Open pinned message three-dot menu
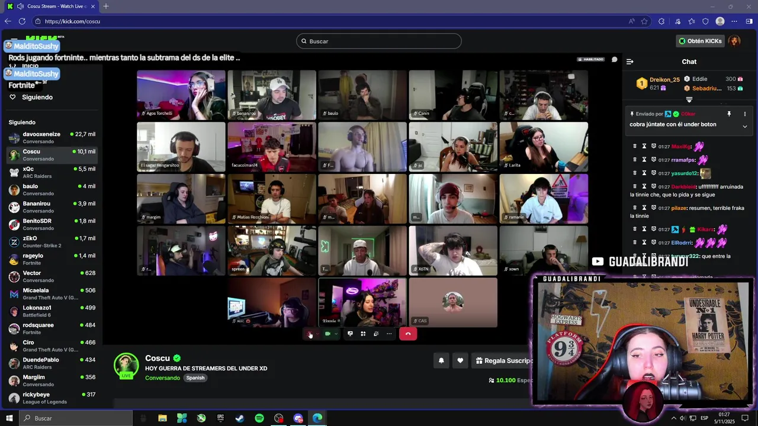Image resolution: width=758 pixels, height=426 pixels. pos(745,114)
